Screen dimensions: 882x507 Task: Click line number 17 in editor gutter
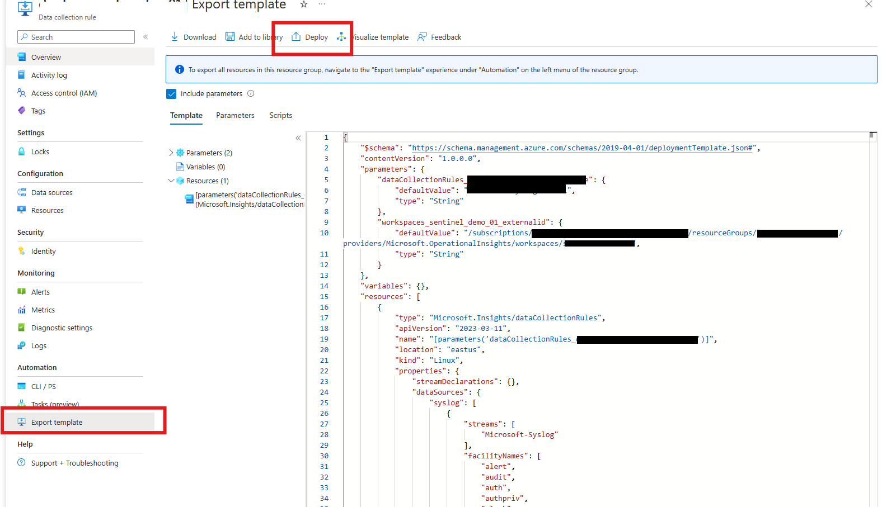click(x=324, y=318)
